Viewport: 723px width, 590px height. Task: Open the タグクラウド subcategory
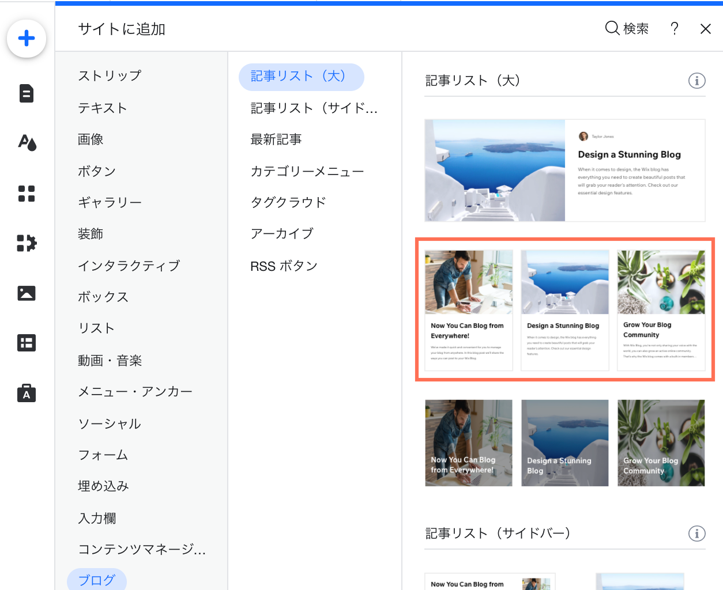click(x=288, y=202)
